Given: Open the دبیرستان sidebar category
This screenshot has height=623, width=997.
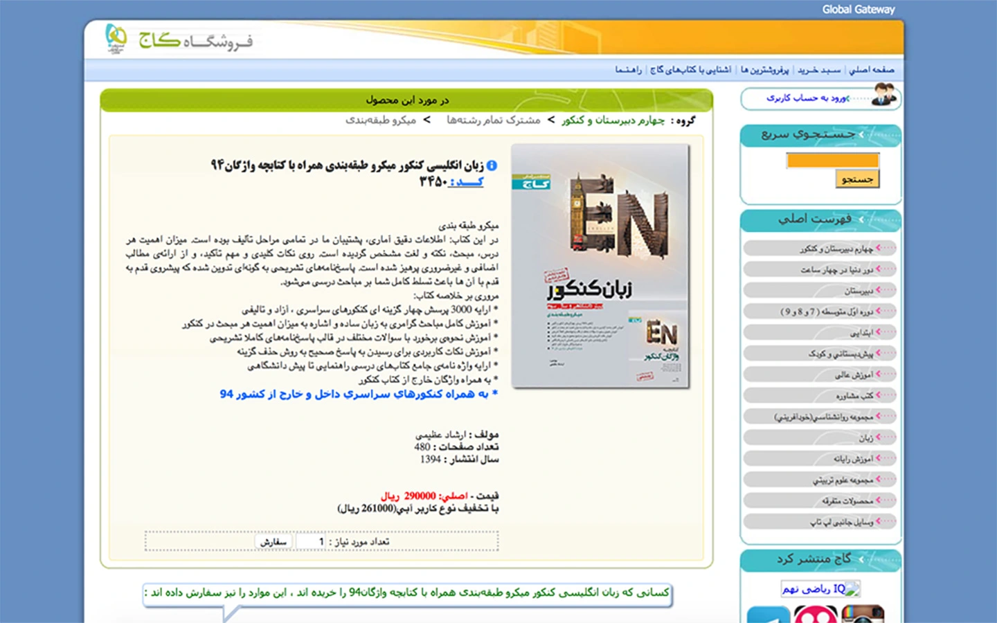Looking at the screenshot, I should (x=820, y=290).
